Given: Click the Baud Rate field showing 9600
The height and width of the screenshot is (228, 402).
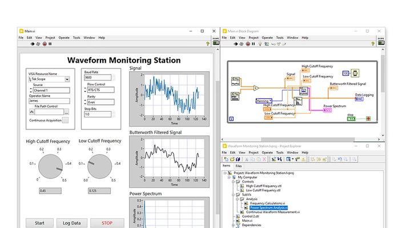Looking at the screenshot, I should point(98,78).
